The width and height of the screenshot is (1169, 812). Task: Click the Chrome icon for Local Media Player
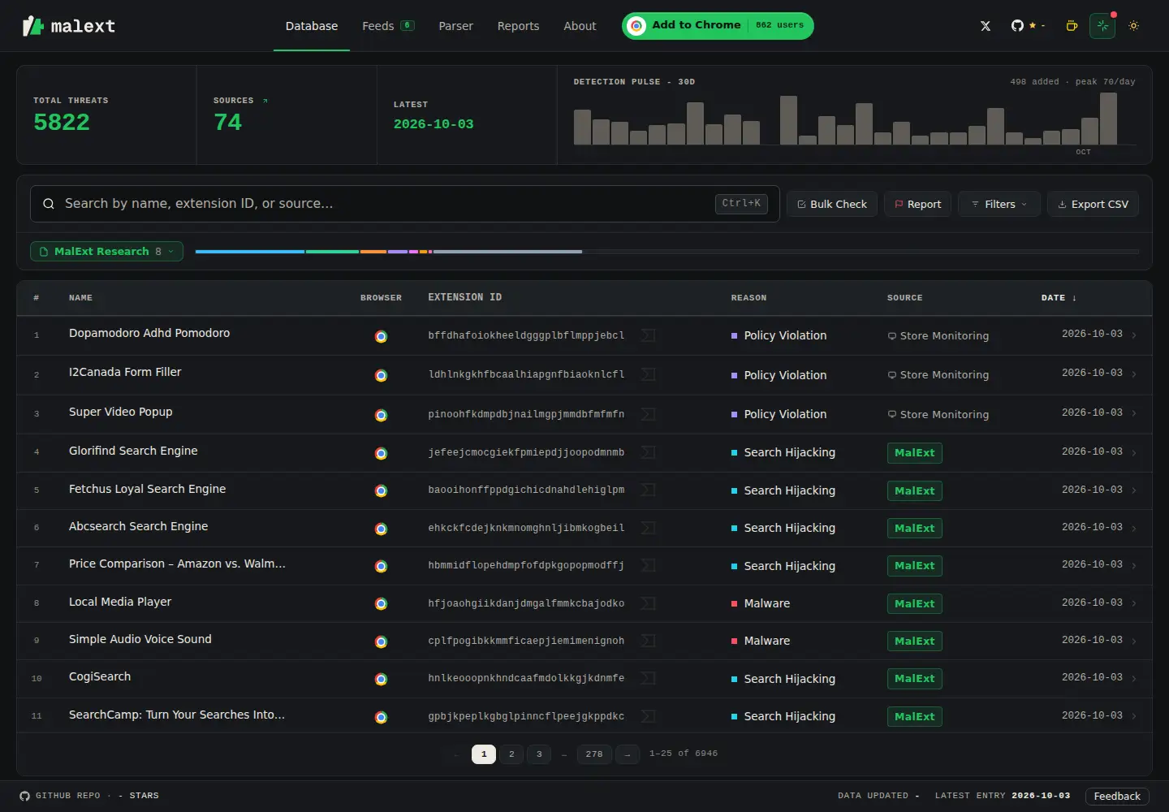pos(381,603)
